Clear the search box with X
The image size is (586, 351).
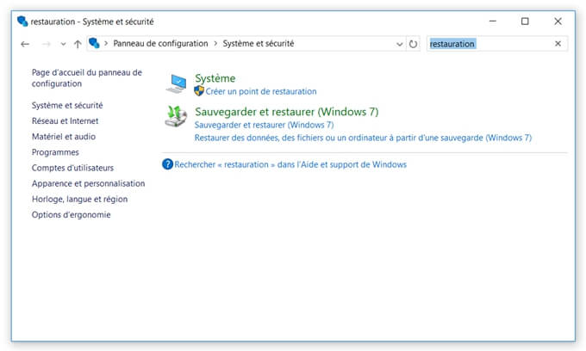558,44
